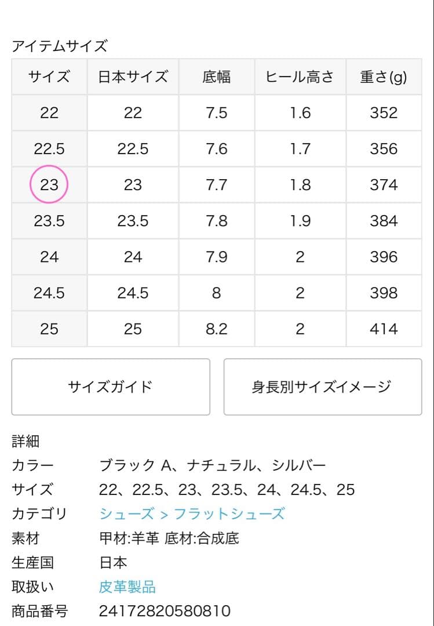
Task: Select size 24.5 in the table
Action: (50, 293)
